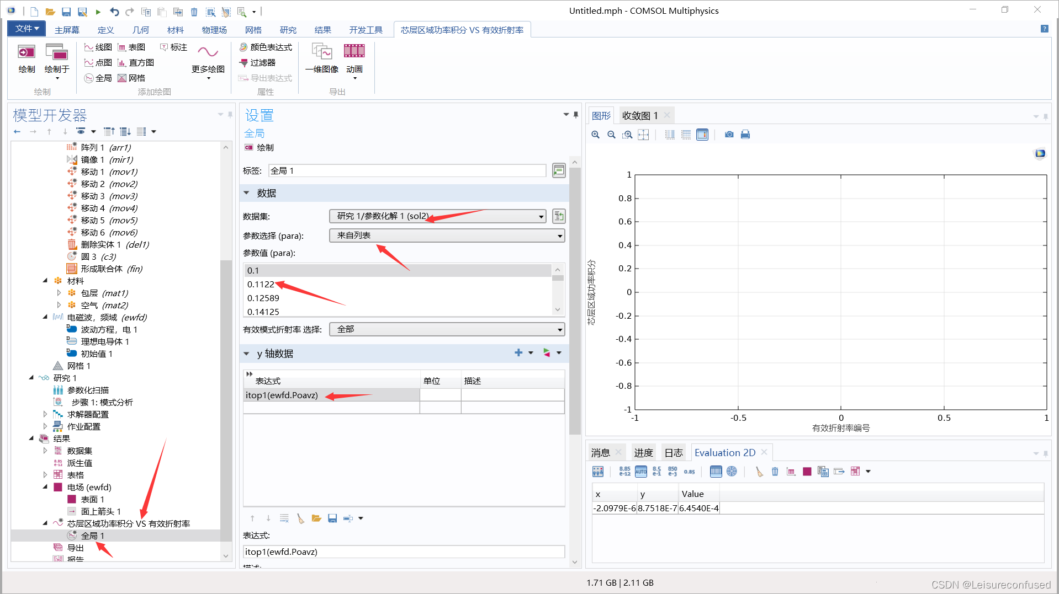Add a 表图 table graph

(131, 47)
